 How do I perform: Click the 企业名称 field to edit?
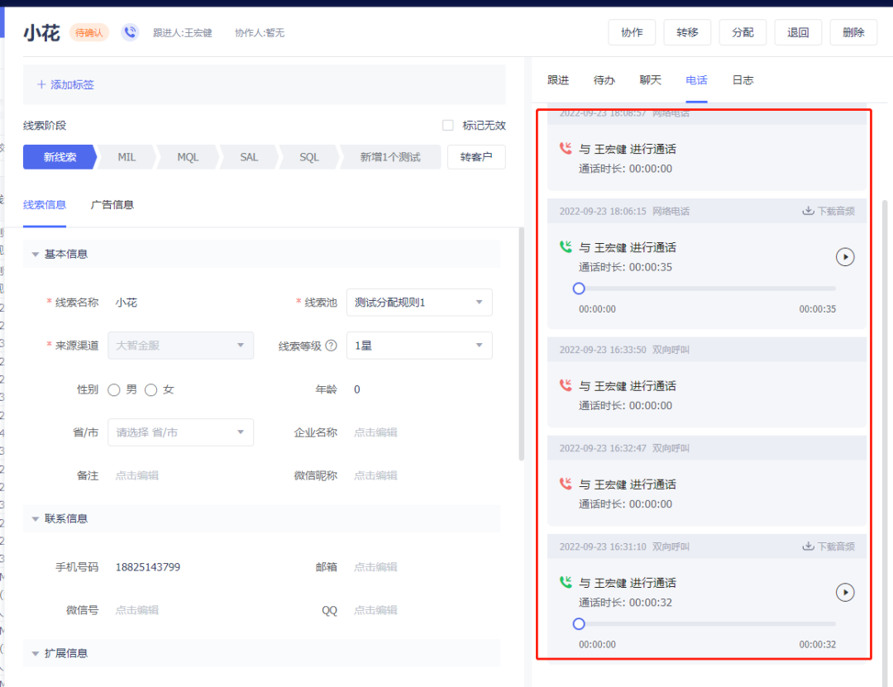tap(375, 432)
